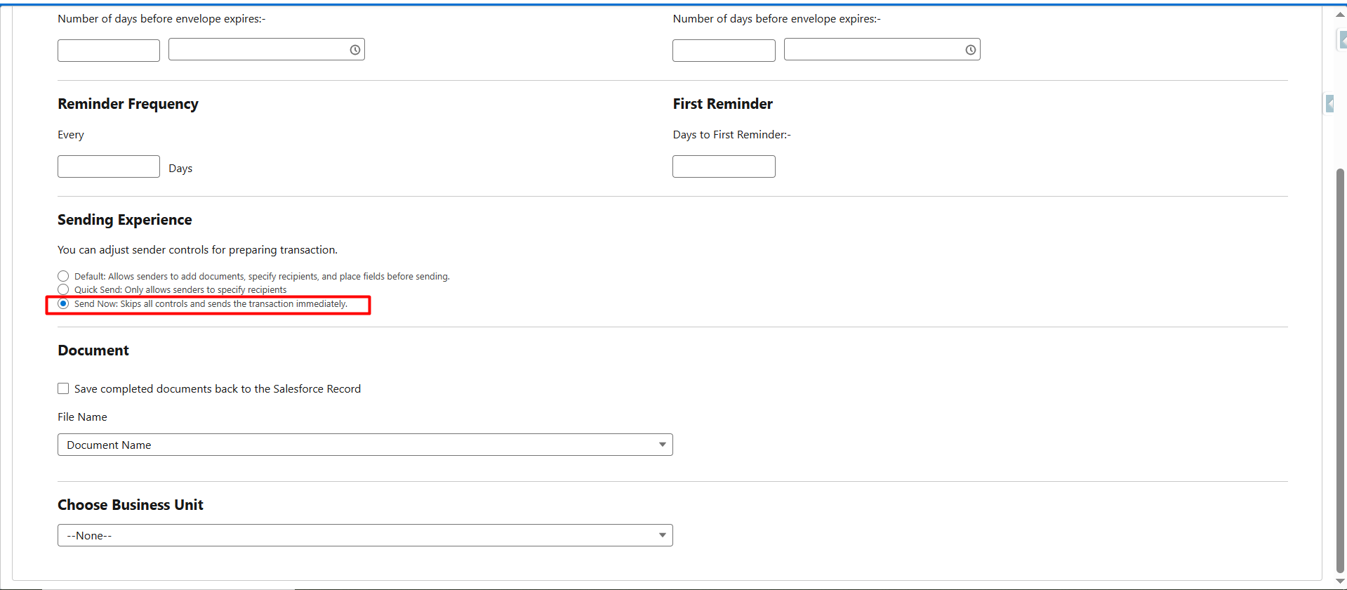Expand the collapsed side panel arrow beside First Reminder
1347x590 pixels.
pyautogui.click(x=1329, y=104)
